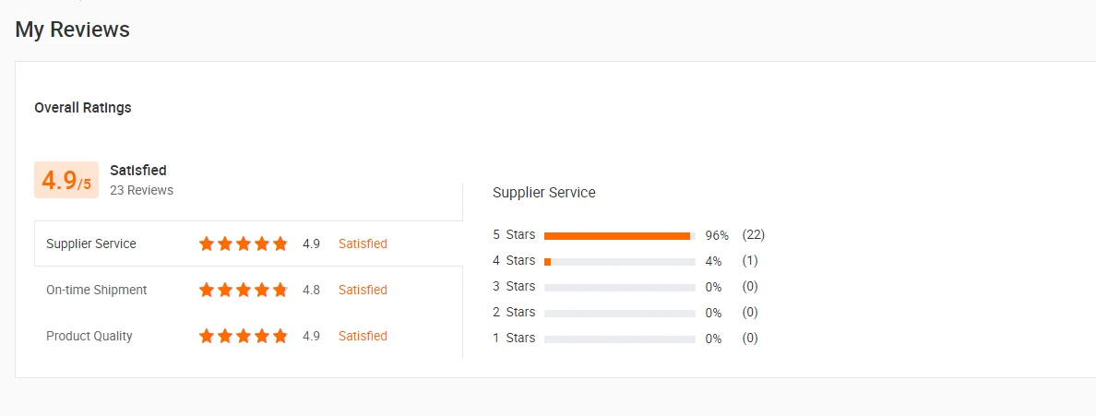Click Satisfied label next to Supplier Service
Screen dimensions: 1096x416
click(x=363, y=244)
